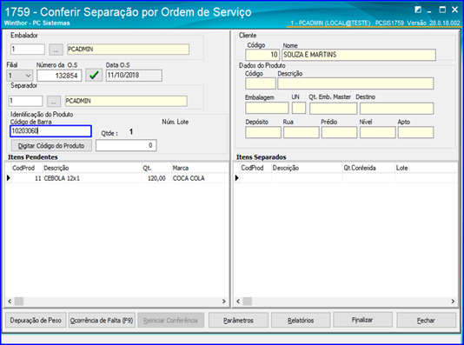
Task: Open Embalador lookup ellipsis button
Action: (x=56, y=50)
